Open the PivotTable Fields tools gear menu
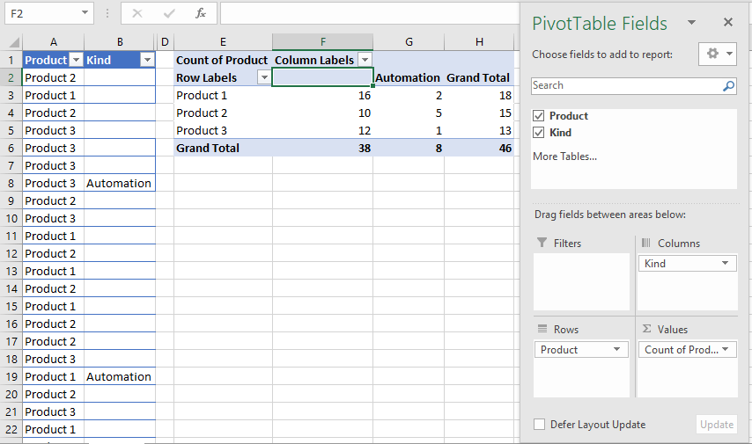The height and width of the screenshot is (444, 752). (x=718, y=54)
